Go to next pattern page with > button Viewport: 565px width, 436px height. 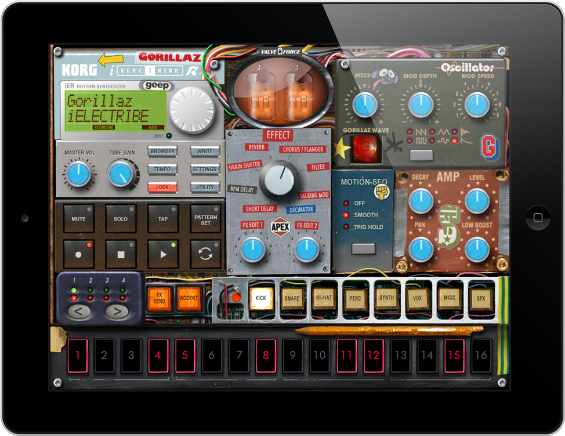(117, 311)
